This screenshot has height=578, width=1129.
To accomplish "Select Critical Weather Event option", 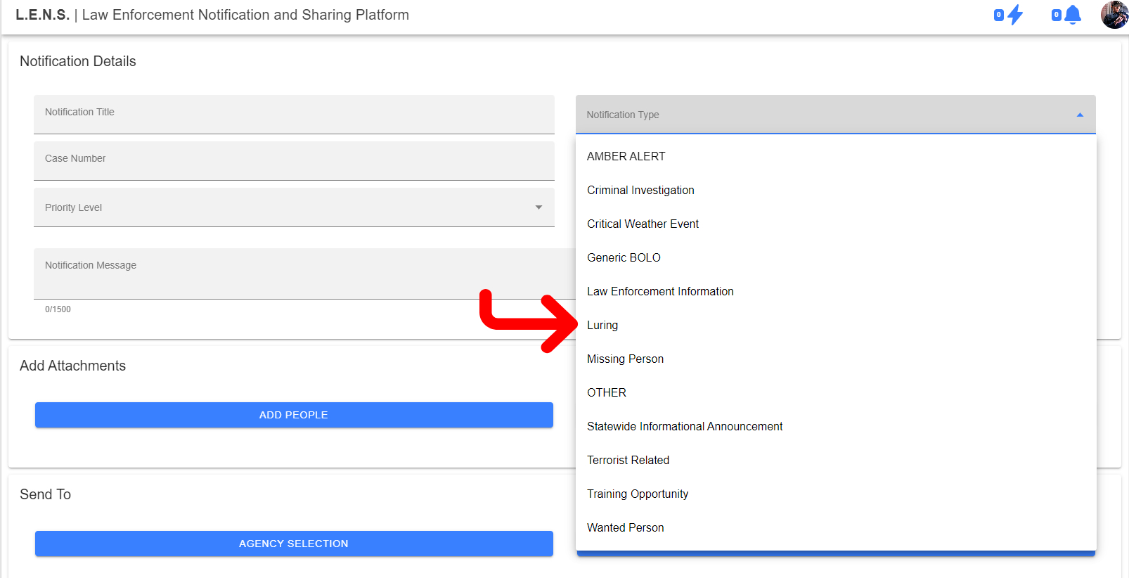I will [x=643, y=224].
